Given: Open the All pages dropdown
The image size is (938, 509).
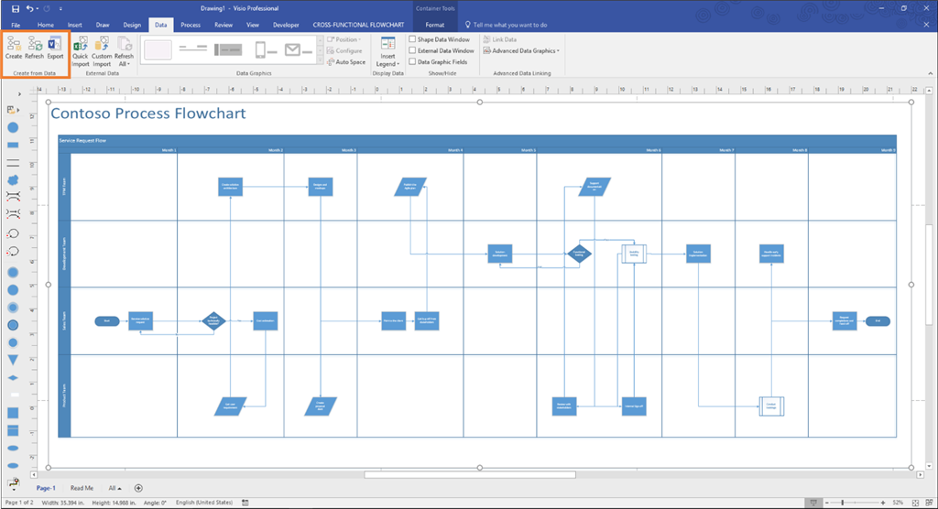Looking at the screenshot, I should click(115, 488).
